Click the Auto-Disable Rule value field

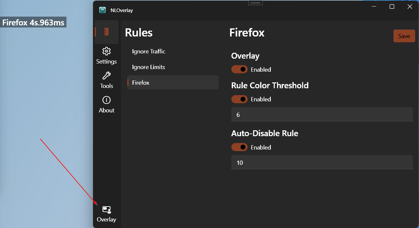322,162
